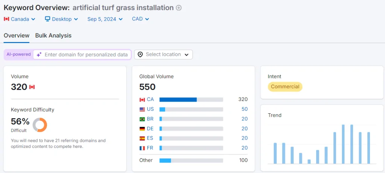385x173 pixels.
Task: Click the Other row label
Action: tap(146, 160)
